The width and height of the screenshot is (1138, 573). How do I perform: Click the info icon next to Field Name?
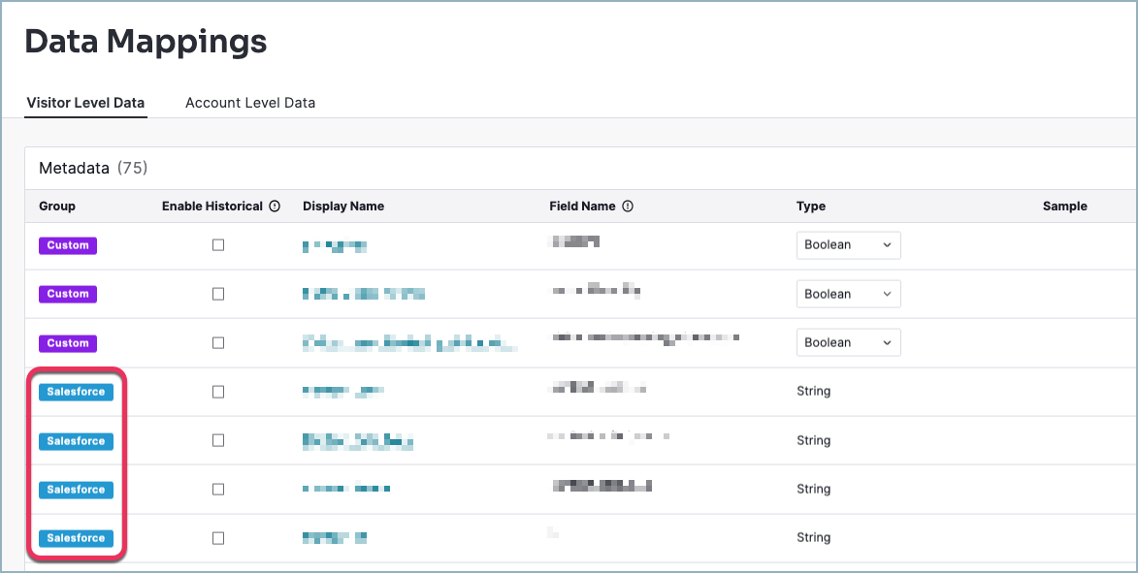[626, 206]
